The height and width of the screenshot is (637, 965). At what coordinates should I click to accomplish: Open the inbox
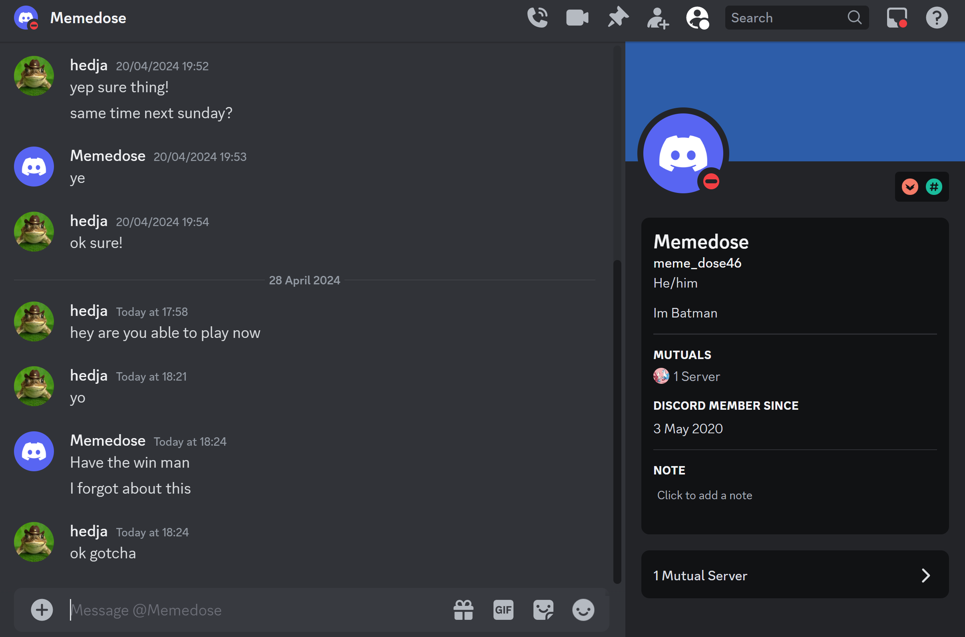tap(897, 18)
